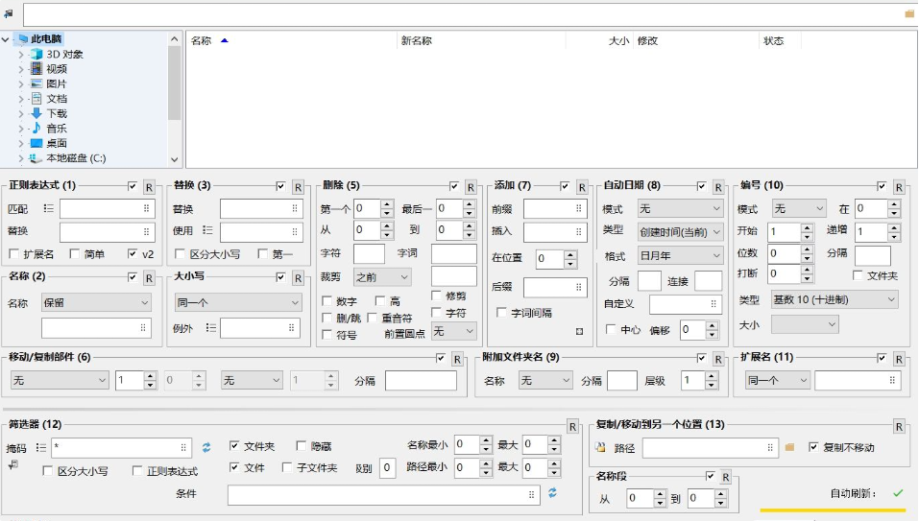Reset 附加文件夹名 (9) with R button

pyautogui.click(x=718, y=360)
